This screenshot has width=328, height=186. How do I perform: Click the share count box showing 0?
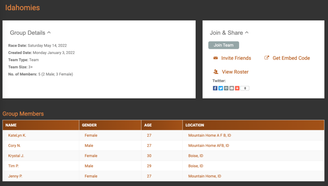coord(245,88)
